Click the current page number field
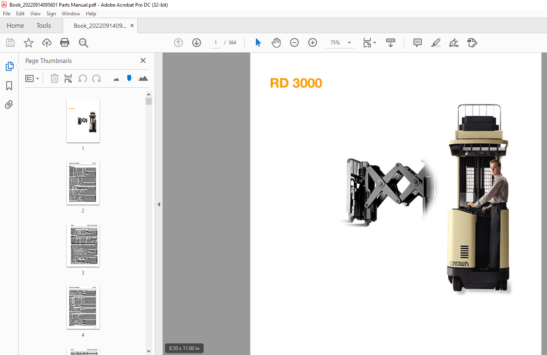Viewport: 547px width, 355px height. pyautogui.click(x=216, y=43)
